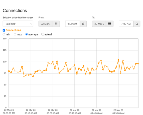Open the From time clock icon

tap(83, 24)
